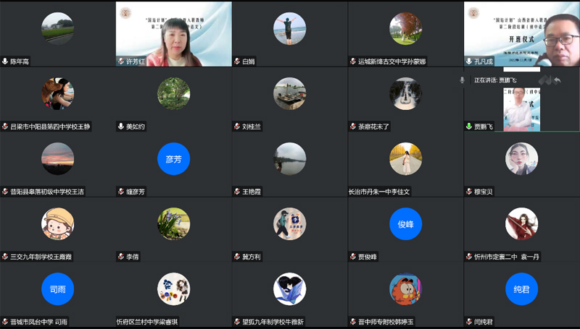This screenshot has width=580, height=329.
Task: Click the 正在讲话: 贾鹏飞 speaking label
Action: (495, 80)
